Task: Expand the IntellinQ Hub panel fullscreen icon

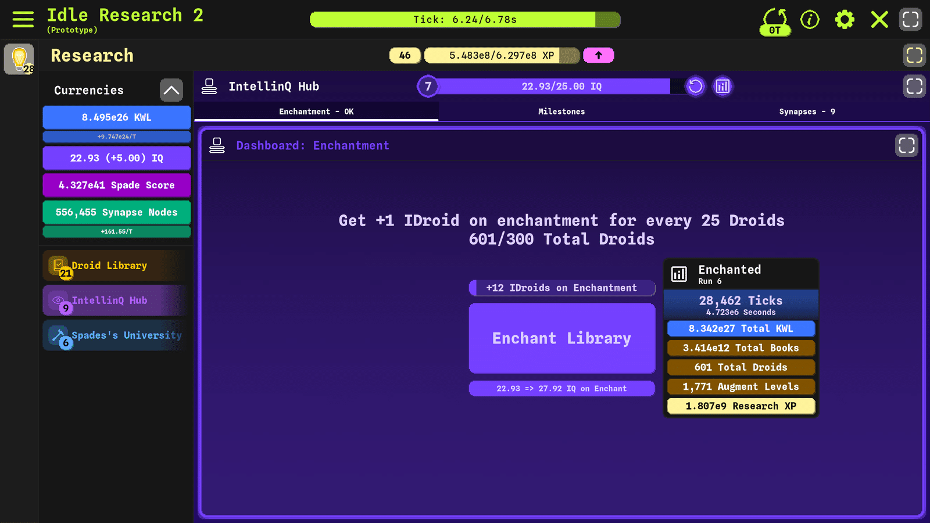Action: (914, 87)
